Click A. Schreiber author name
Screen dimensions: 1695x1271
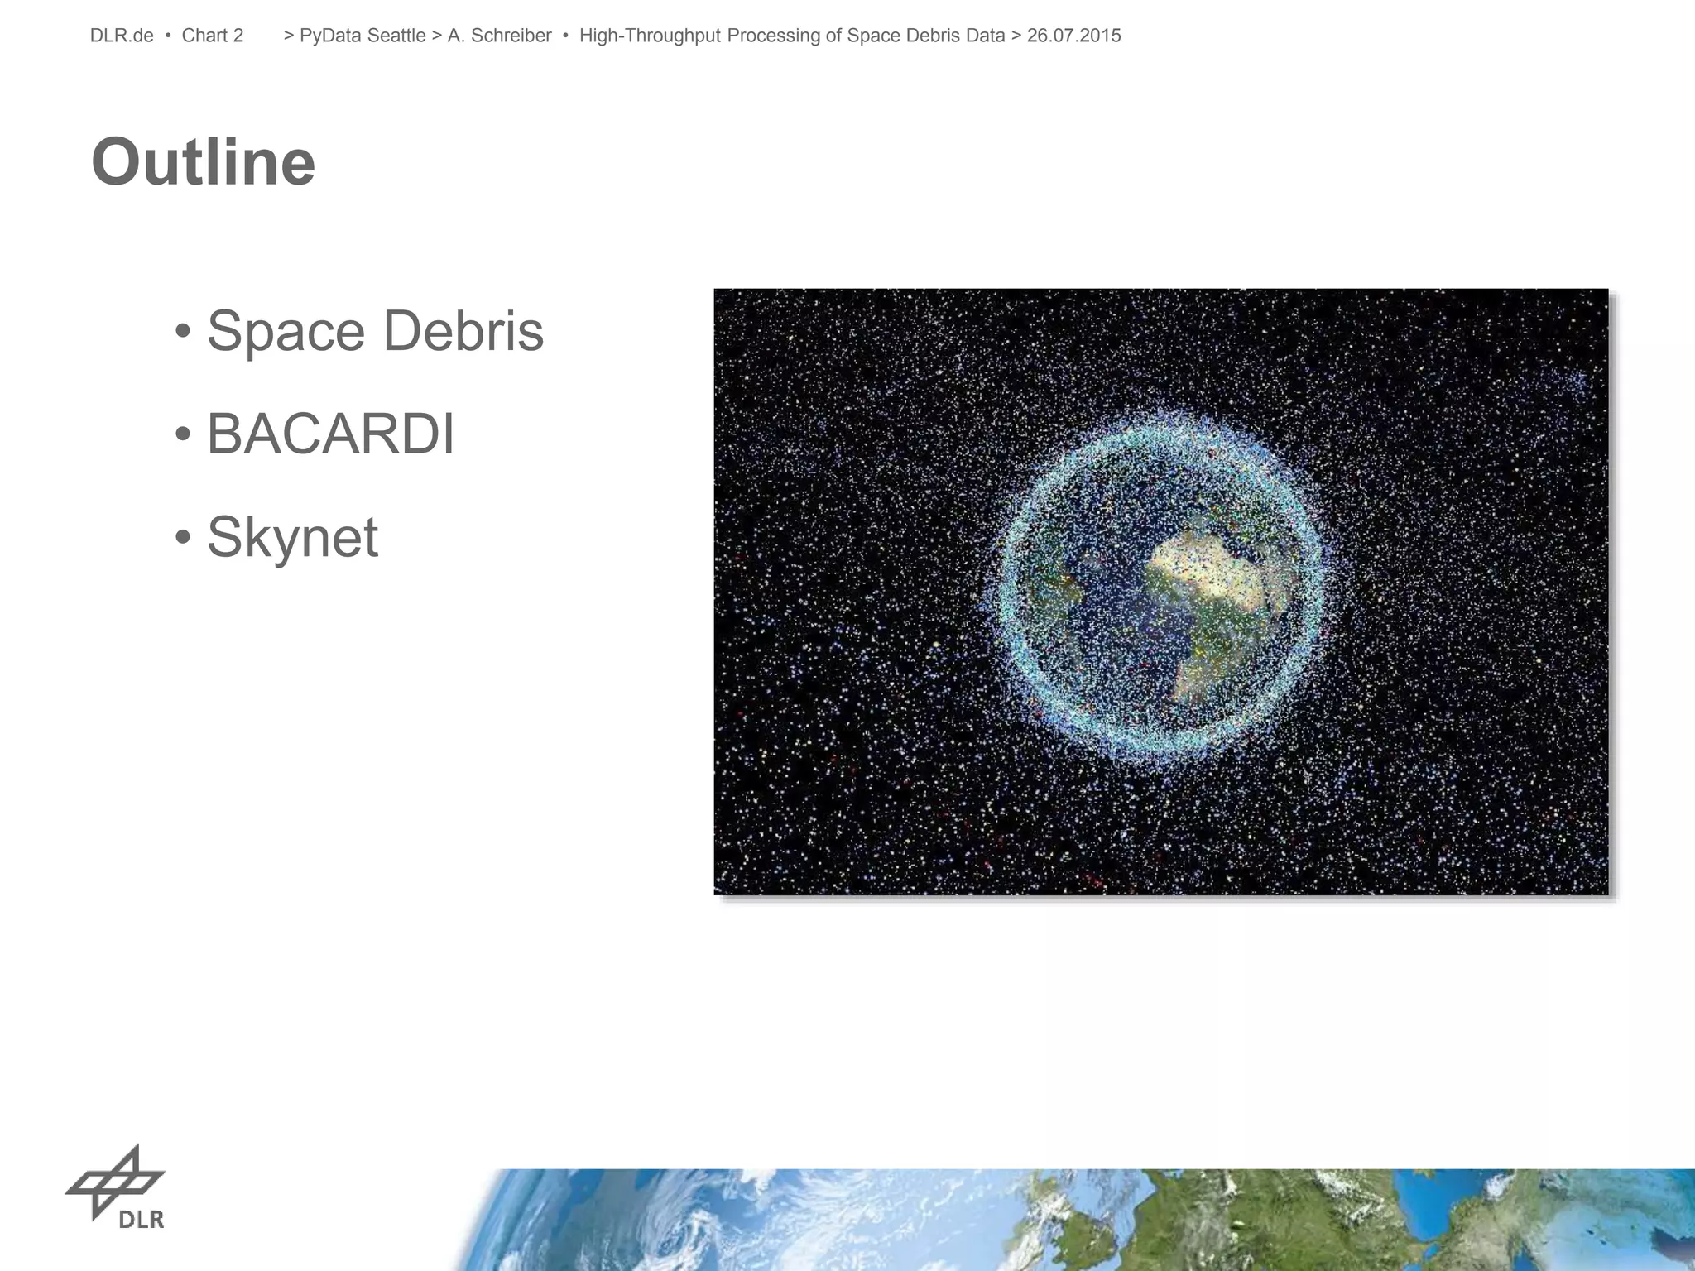pyautogui.click(x=499, y=36)
